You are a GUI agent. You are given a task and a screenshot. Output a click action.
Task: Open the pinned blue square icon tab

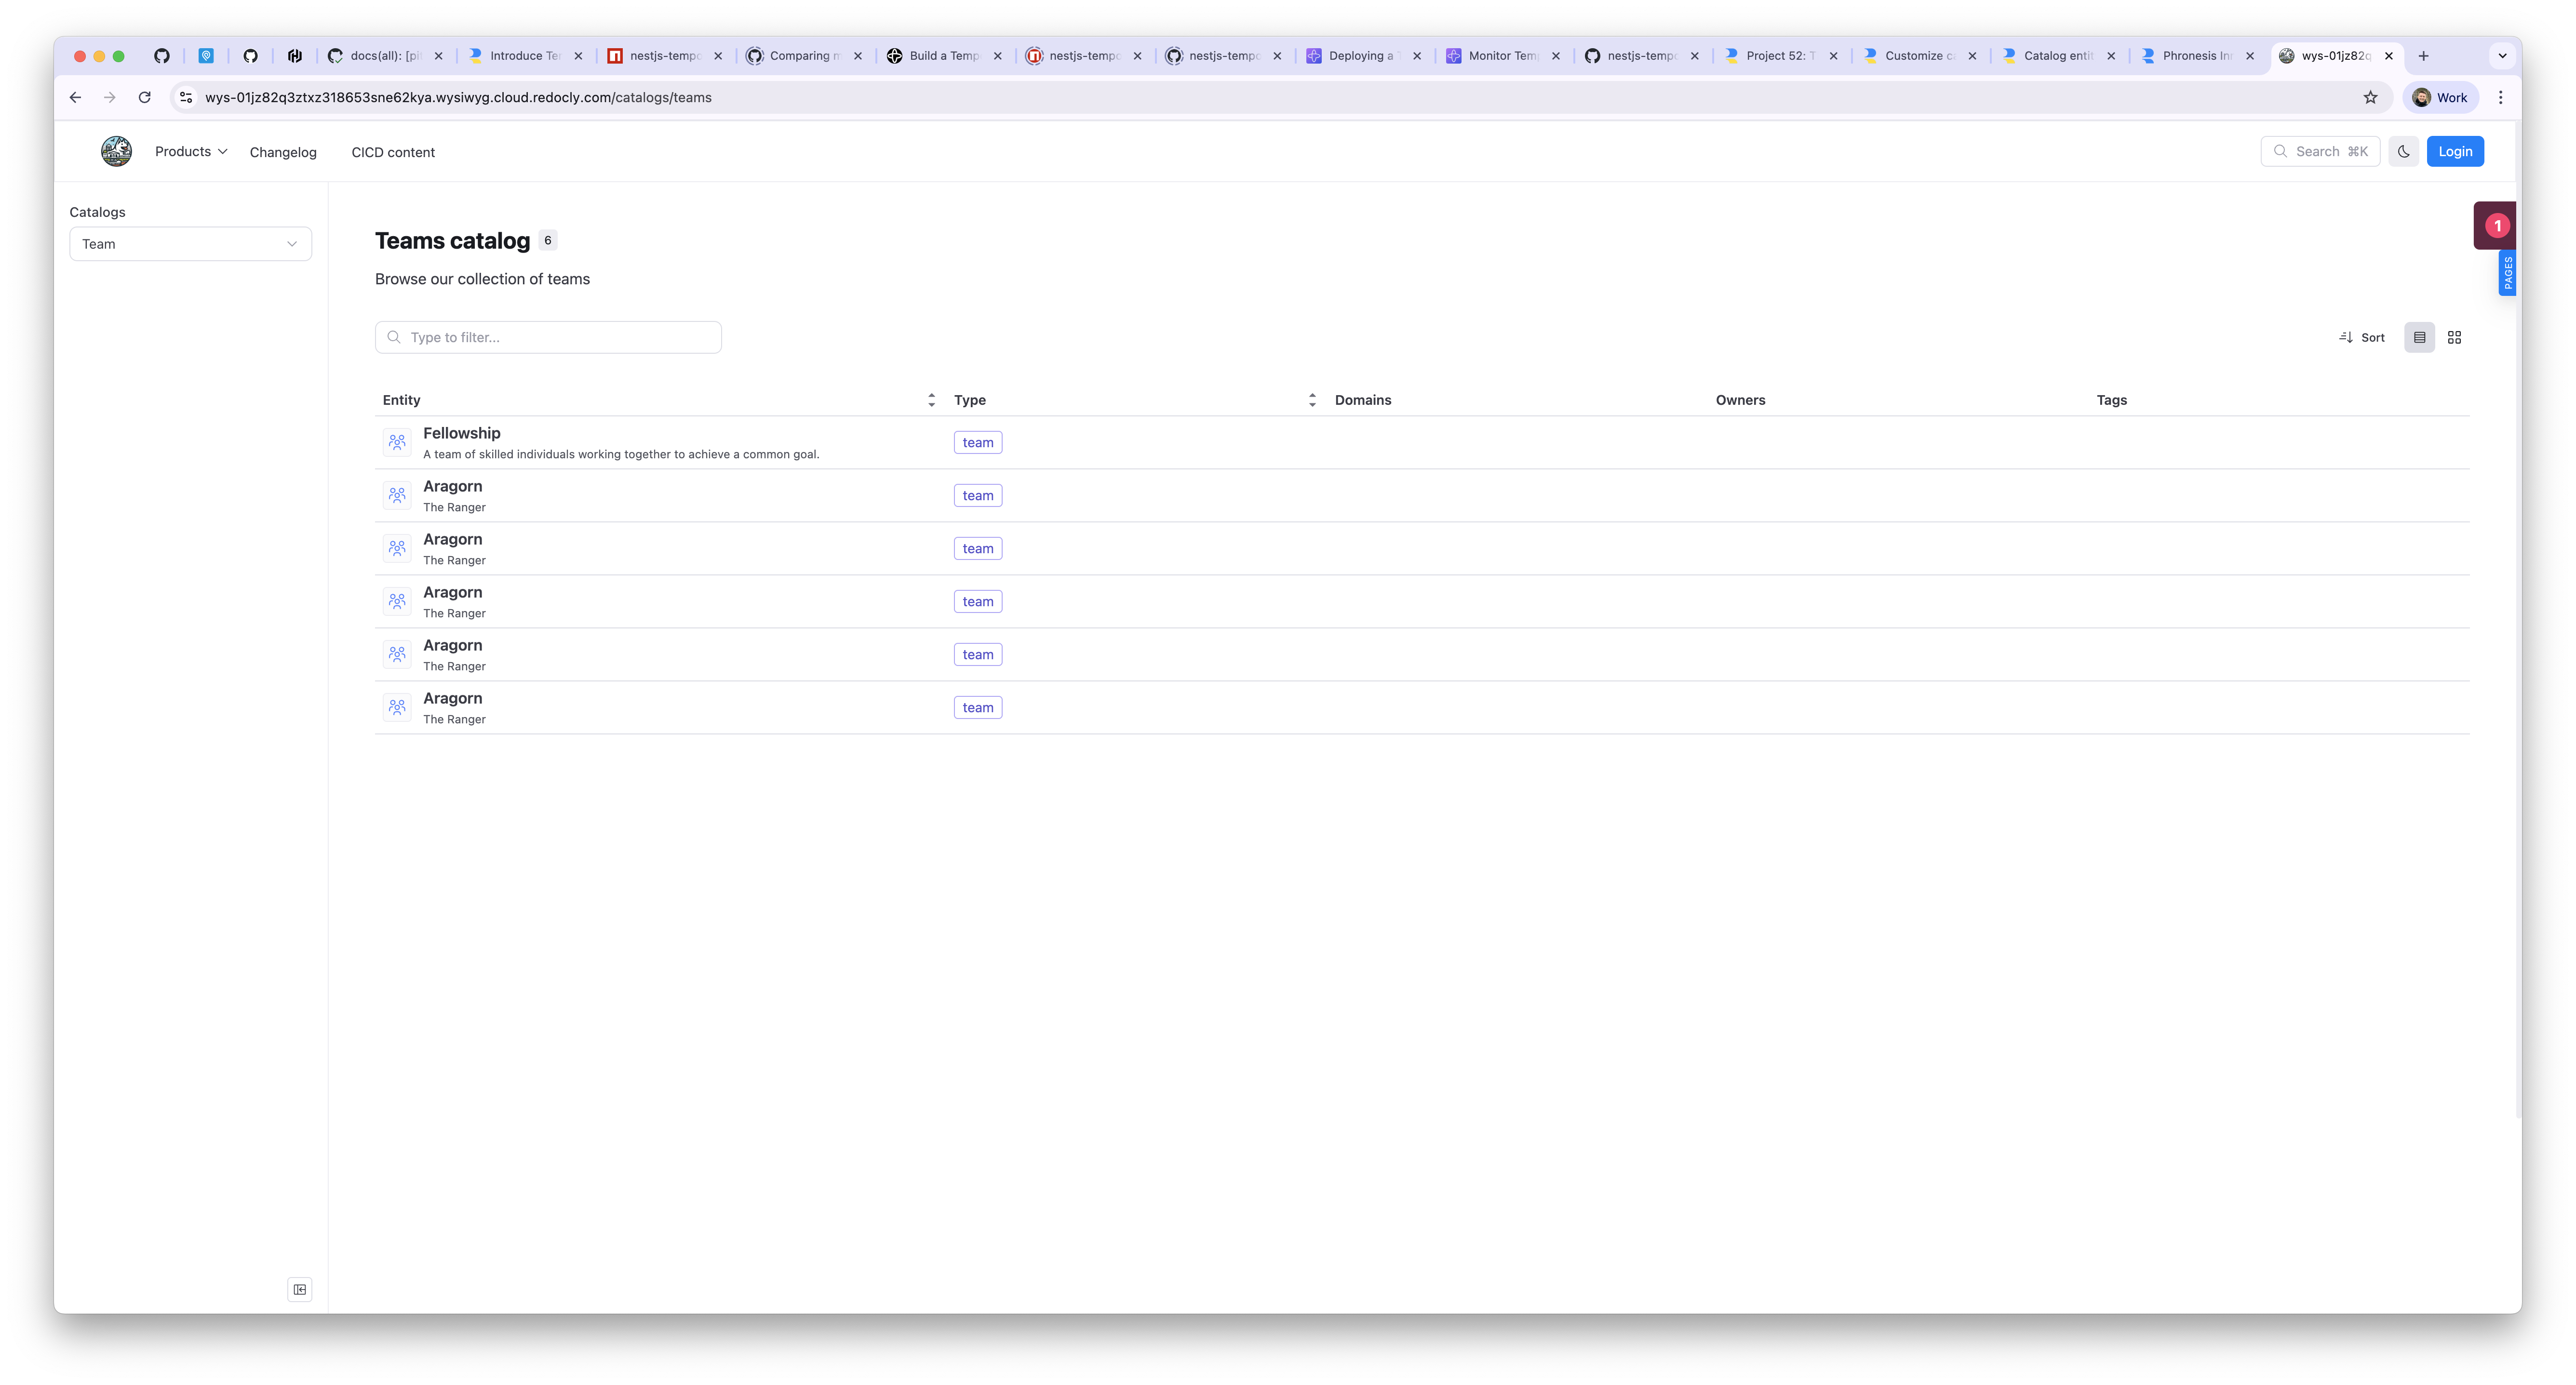[x=206, y=56]
